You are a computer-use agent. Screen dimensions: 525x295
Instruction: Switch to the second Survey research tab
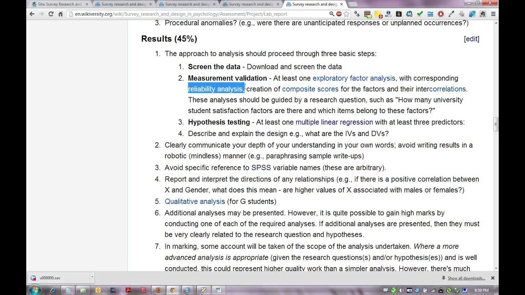click(123, 4)
